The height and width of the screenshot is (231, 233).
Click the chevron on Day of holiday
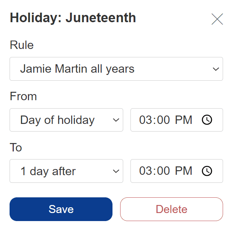pyautogui.click(x=116, y=120)
